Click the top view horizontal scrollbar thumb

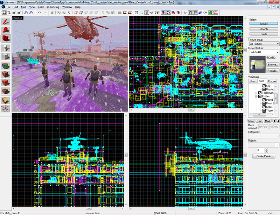pyautogui.click(x=191, y=110)
